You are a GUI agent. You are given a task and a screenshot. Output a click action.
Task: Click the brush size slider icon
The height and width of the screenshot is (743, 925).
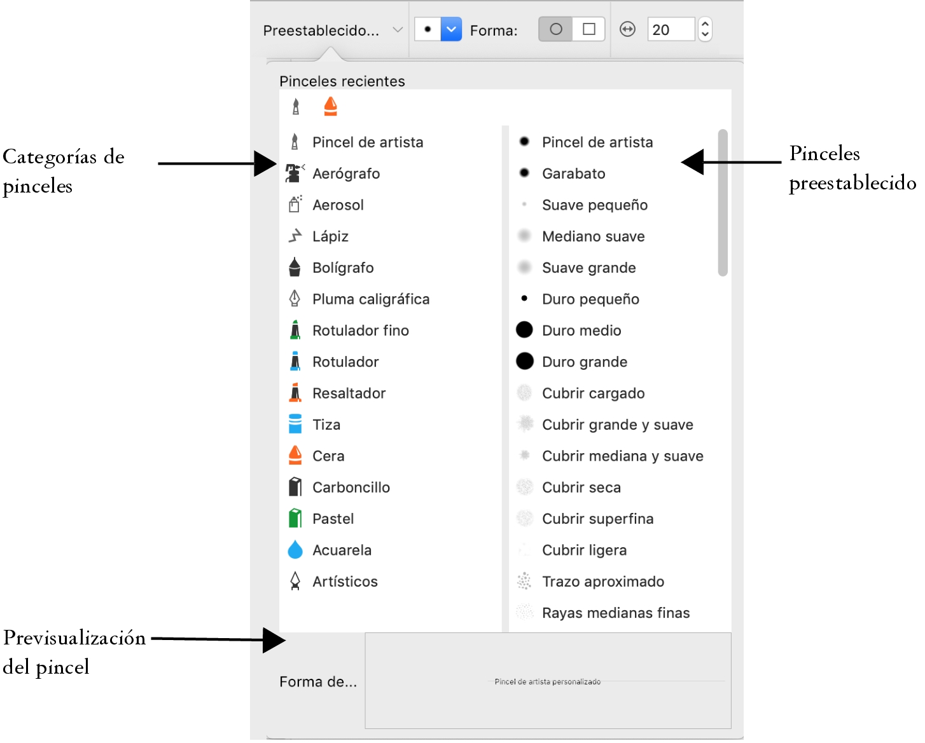pos(627,29)
